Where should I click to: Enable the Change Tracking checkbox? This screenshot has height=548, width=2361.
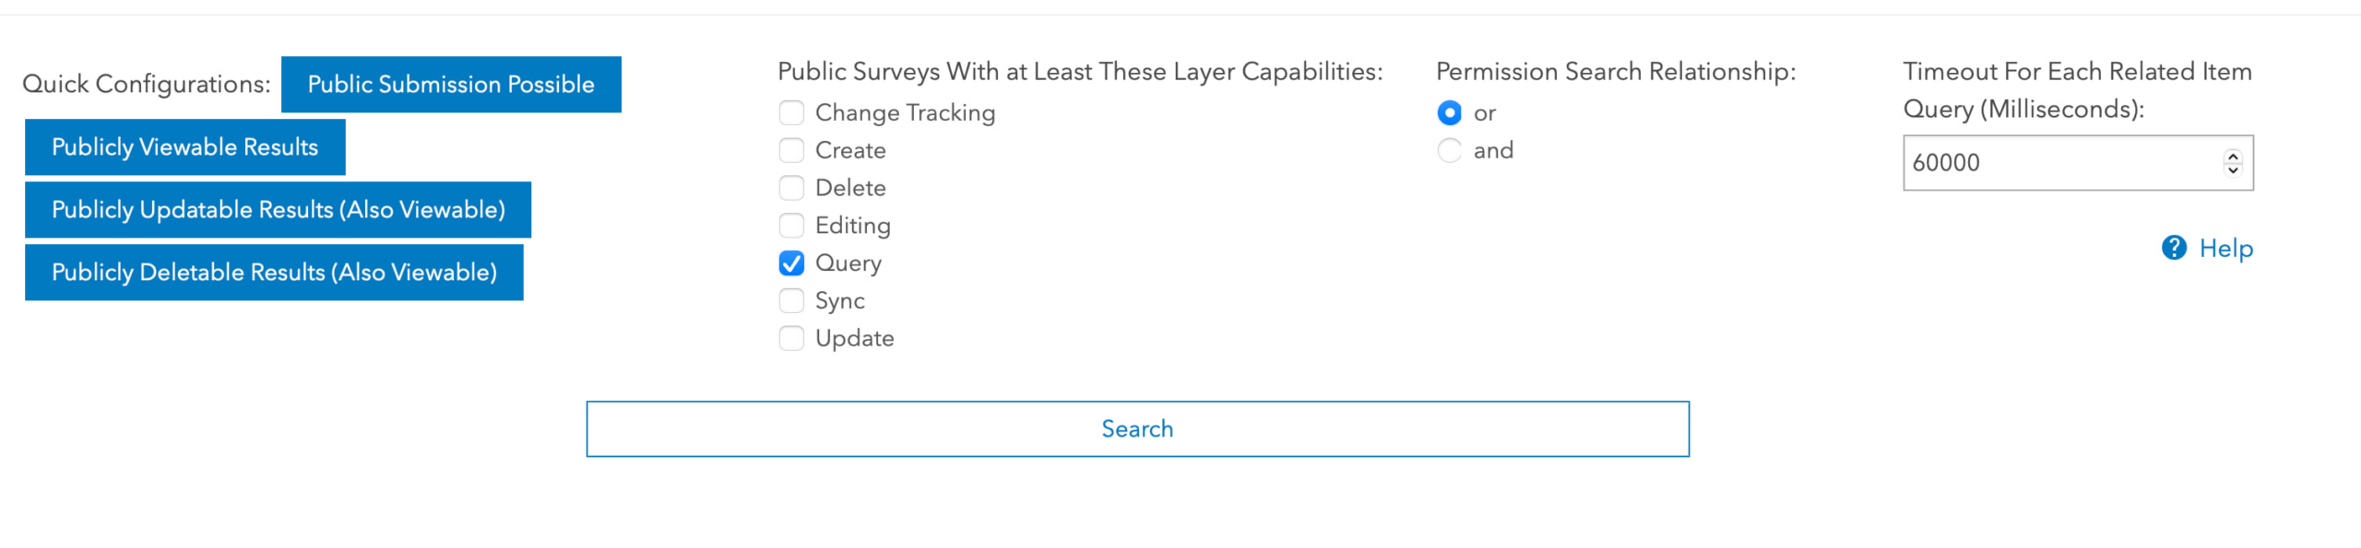tap(791, 112)
